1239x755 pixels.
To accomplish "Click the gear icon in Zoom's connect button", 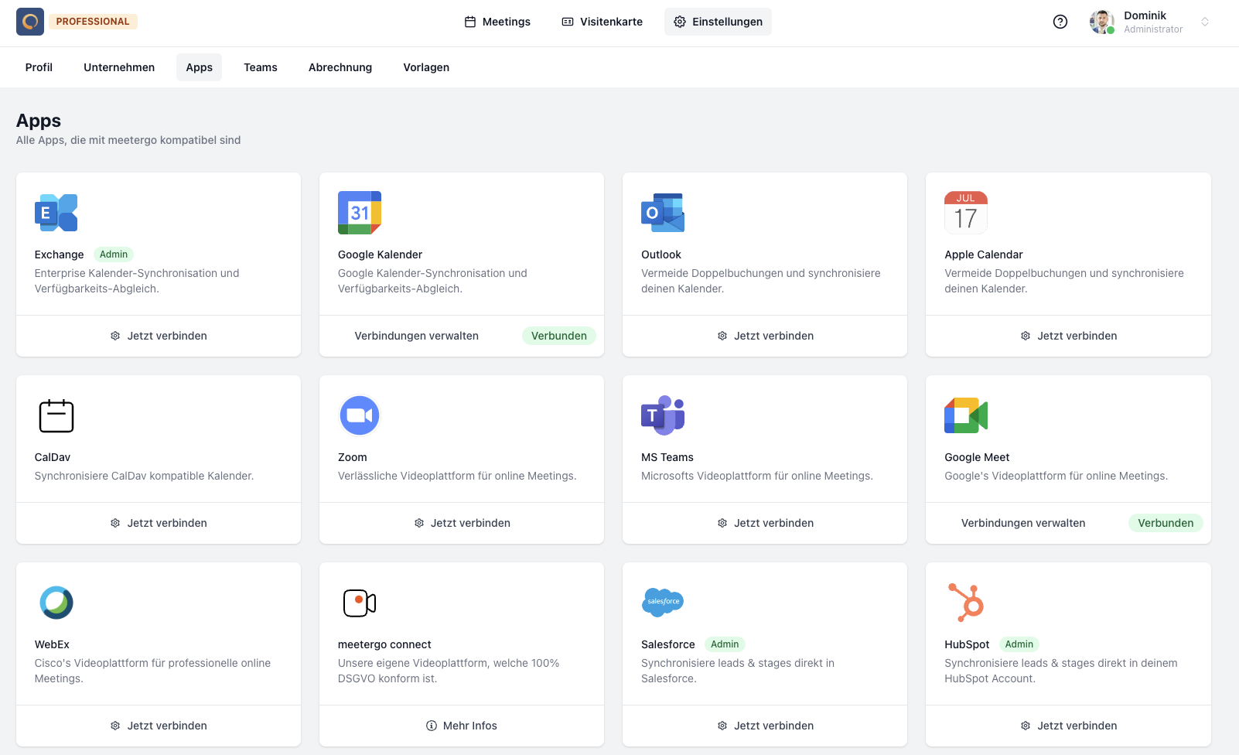I will (419, 523).
